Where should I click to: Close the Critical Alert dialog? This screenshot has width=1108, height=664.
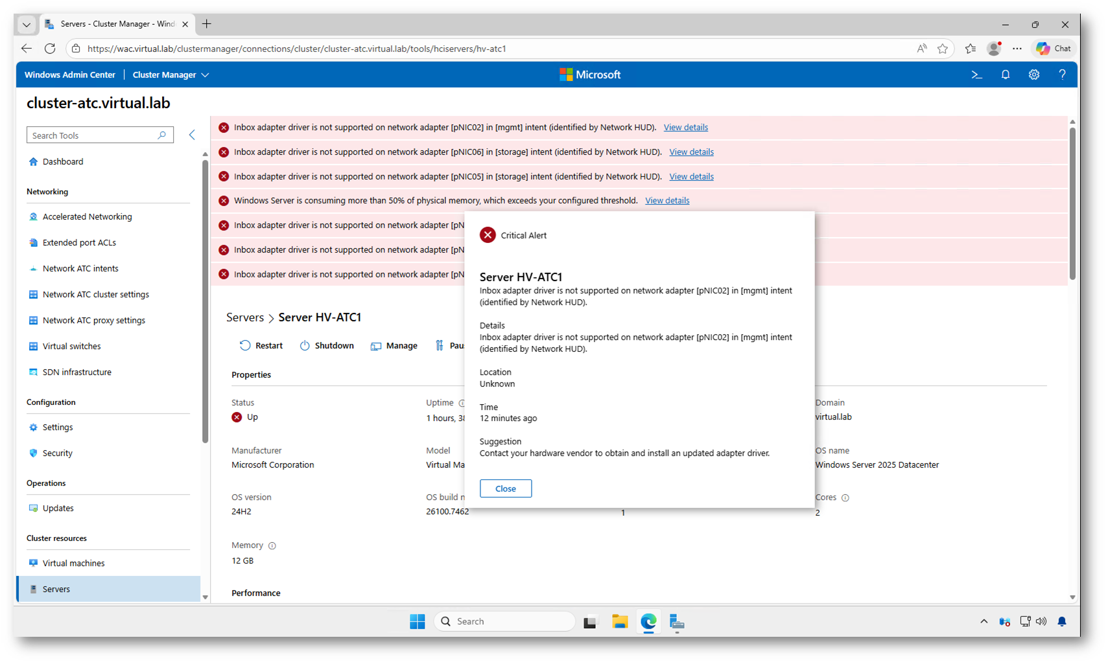505,488
